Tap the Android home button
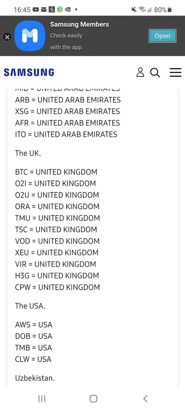The width and height of the screenshot is (185, 410). pos(93,399)
